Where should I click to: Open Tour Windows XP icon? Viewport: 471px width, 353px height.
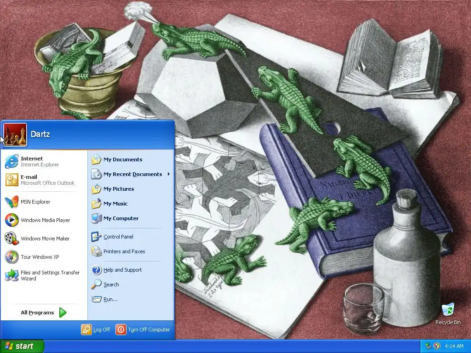pos(11,257)
